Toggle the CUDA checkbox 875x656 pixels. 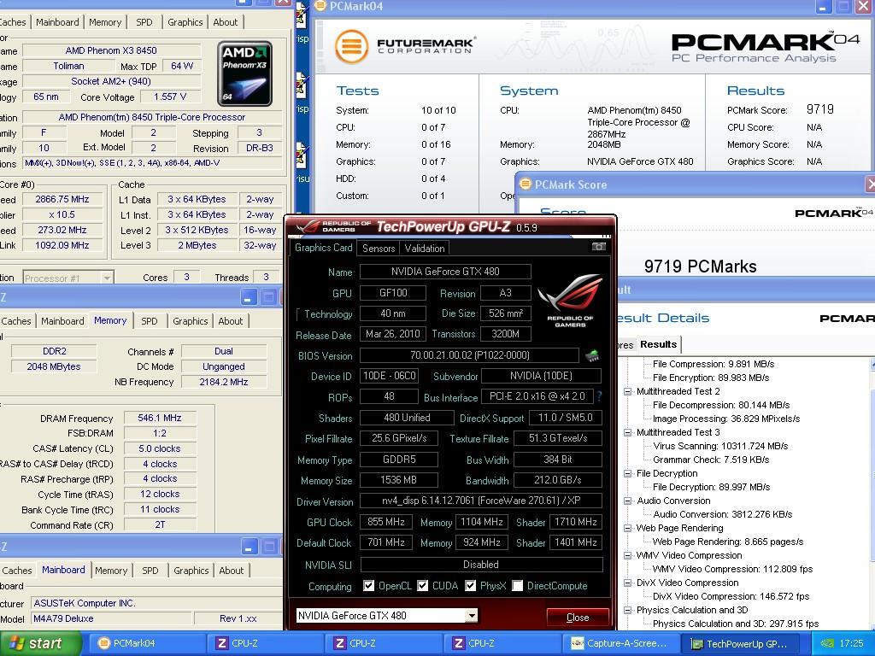[x=422, y=585]
